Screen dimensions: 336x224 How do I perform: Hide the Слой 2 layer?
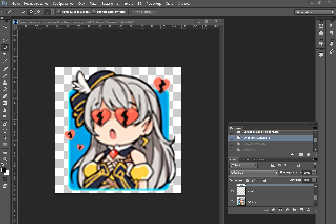tap(232, 191)
